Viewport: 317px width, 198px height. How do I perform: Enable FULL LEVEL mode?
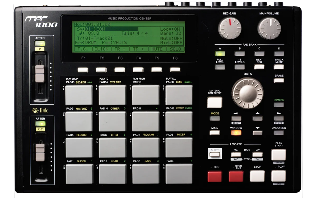220,67
